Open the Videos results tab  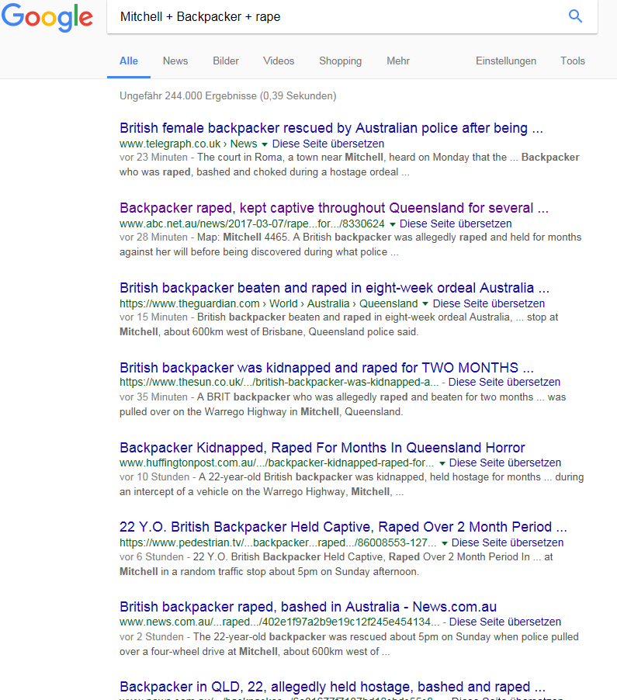coord(279,61)
